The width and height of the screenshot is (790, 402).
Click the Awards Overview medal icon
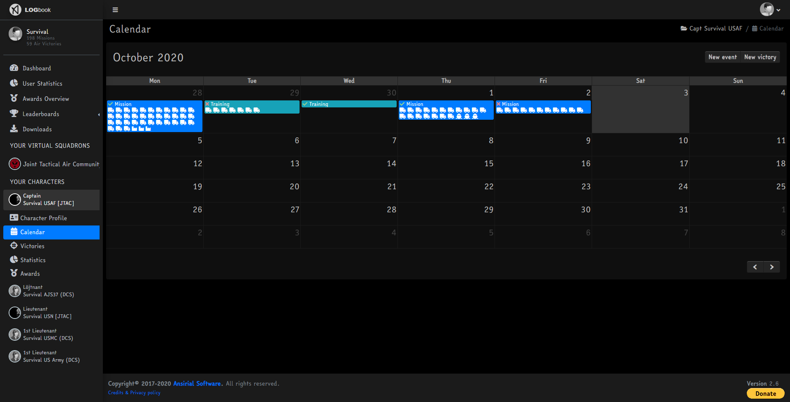(14, 98)
